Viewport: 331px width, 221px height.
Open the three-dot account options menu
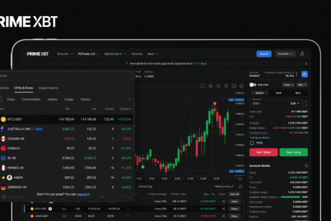[297, 74]
